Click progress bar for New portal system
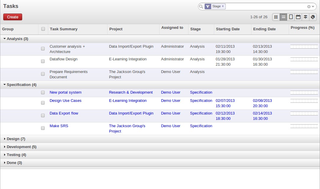 (304, 93)
